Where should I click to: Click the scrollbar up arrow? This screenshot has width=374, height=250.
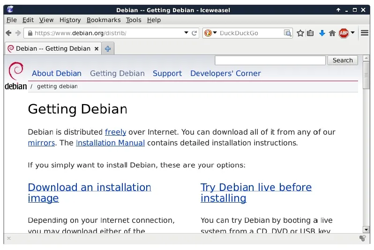click(366, 58)
